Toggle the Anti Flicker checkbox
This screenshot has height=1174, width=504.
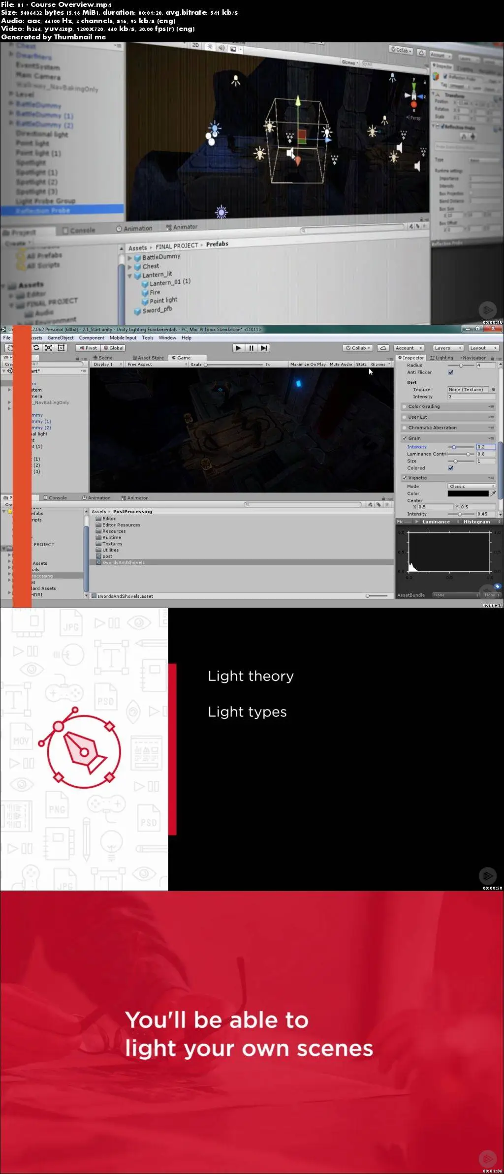pyautogui.click(x=450, y=372)
